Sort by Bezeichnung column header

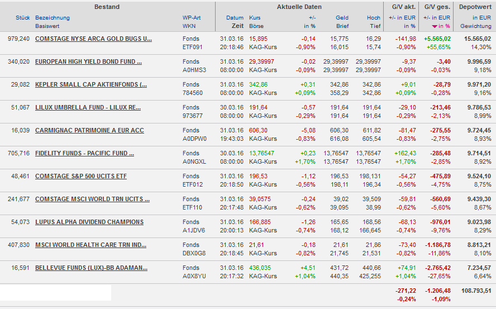(x=53, y=18)
